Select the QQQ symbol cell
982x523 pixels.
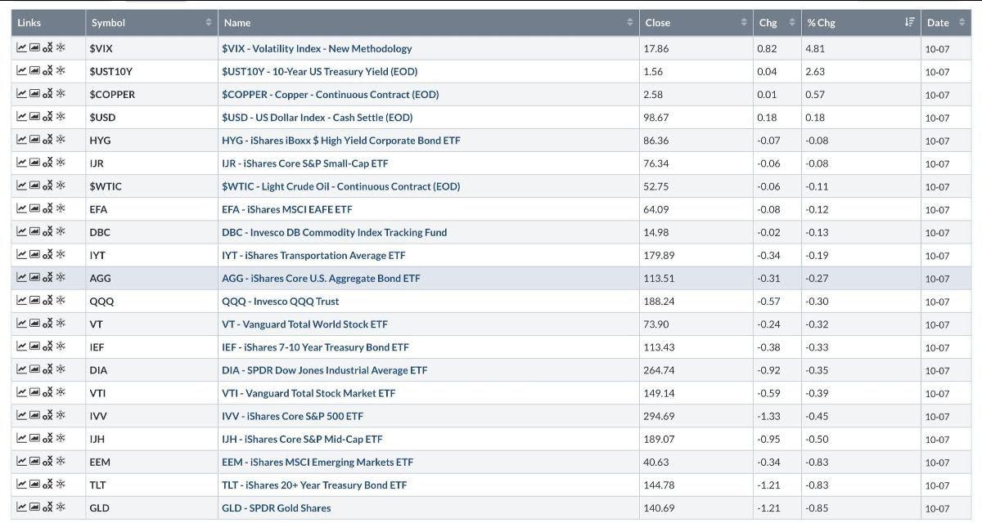[x=151, y=301]
